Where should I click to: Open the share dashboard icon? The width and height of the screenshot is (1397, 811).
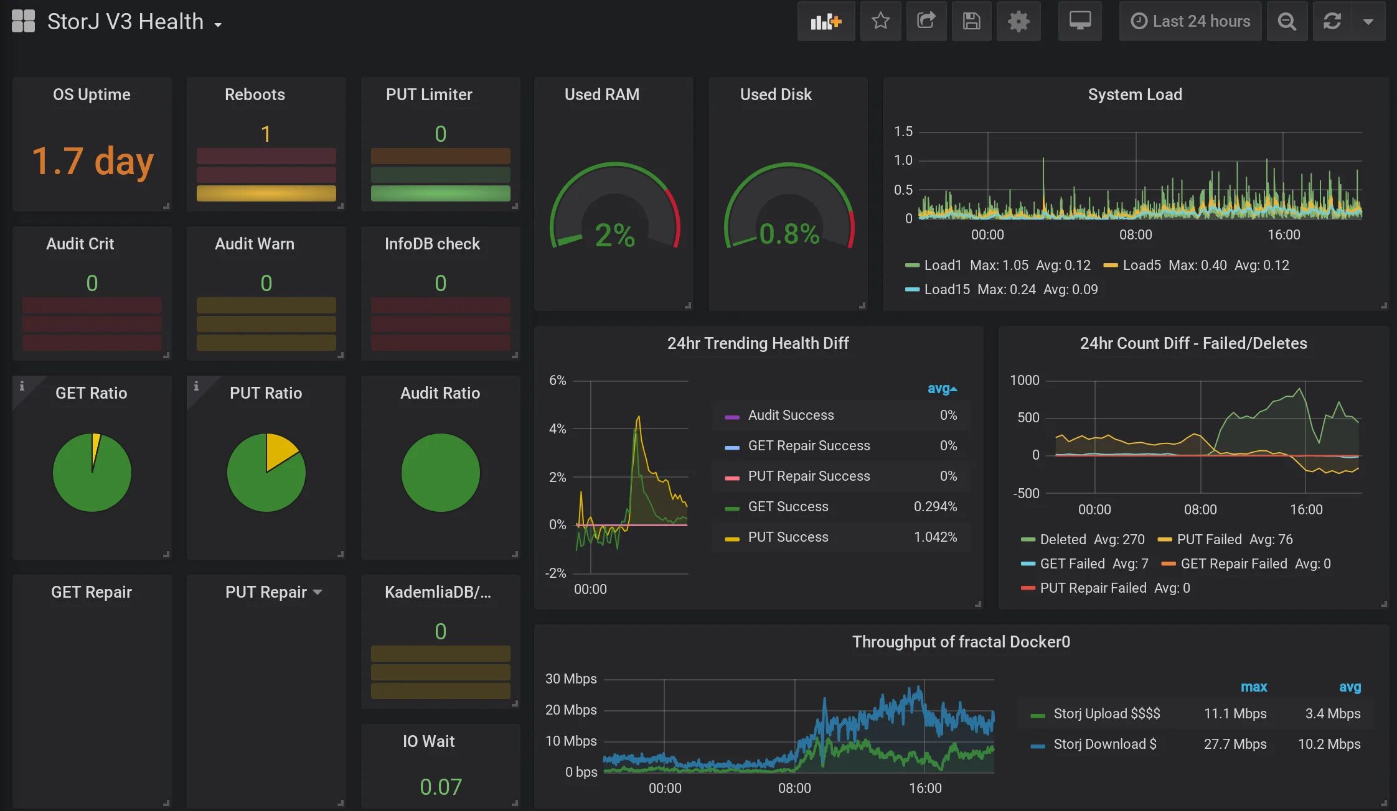(x=926, y=22)
